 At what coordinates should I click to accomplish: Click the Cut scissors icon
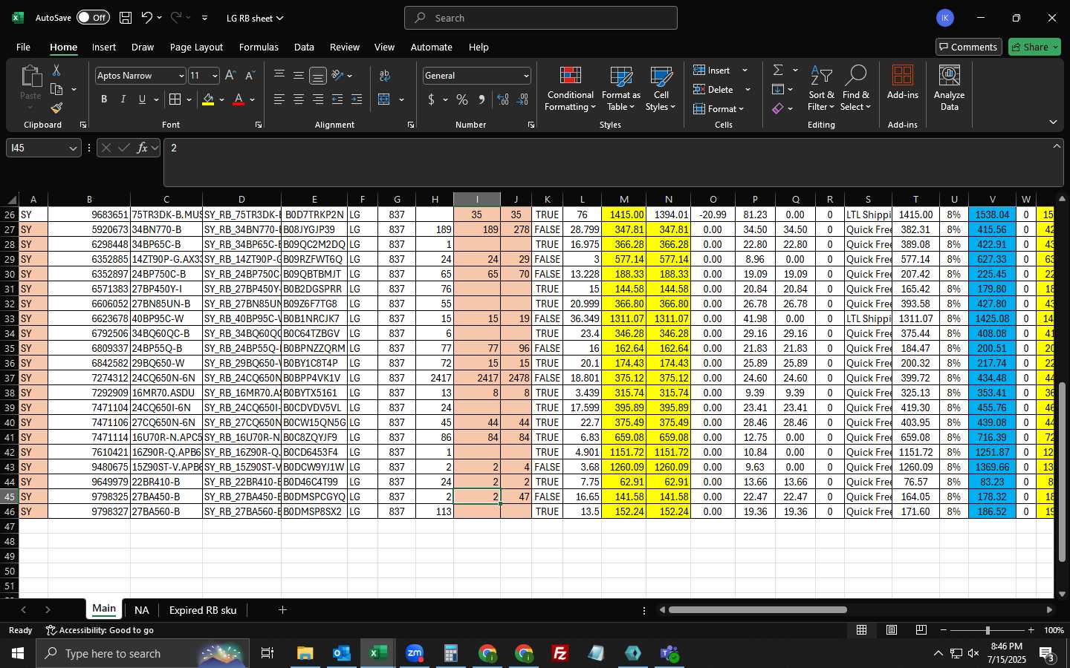point(56,70)
